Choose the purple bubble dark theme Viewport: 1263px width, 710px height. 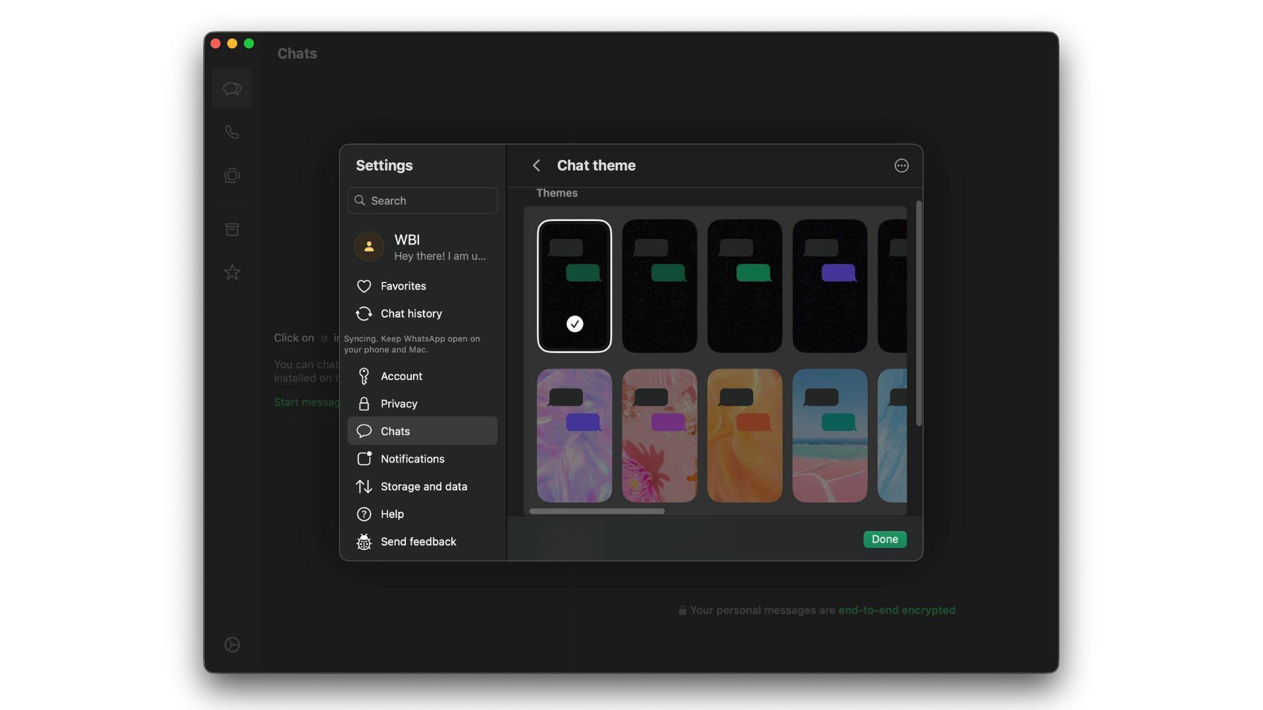(830, 286)
